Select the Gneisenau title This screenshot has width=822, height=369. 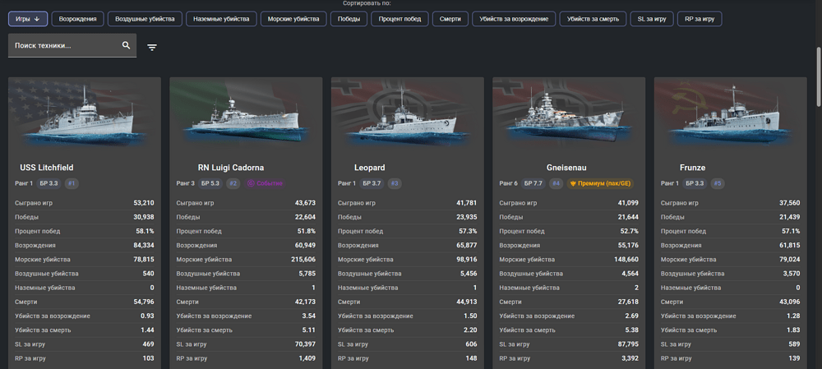coord(566,168)
